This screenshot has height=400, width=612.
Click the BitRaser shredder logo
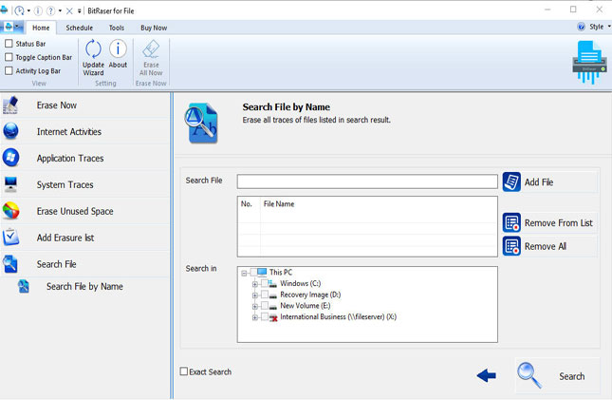pos(589,62)
